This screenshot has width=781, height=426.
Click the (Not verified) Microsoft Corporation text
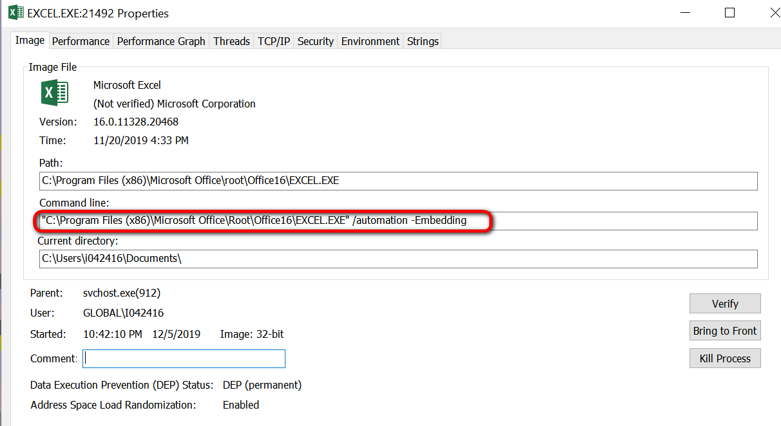(175, 104)
